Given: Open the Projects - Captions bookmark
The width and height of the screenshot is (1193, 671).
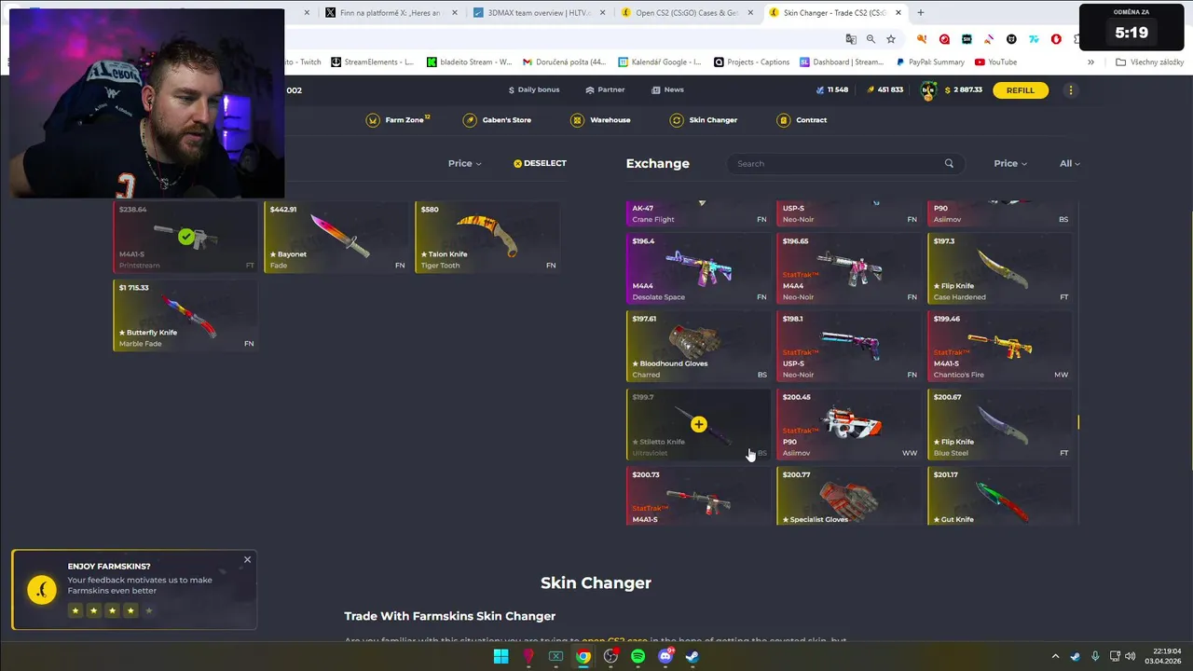Looking at the screenshot, I should click(x=751, y=62).
